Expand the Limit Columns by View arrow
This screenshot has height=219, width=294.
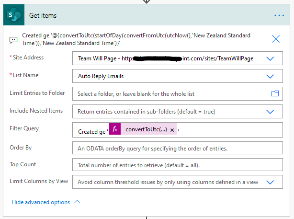click(270, 182)
